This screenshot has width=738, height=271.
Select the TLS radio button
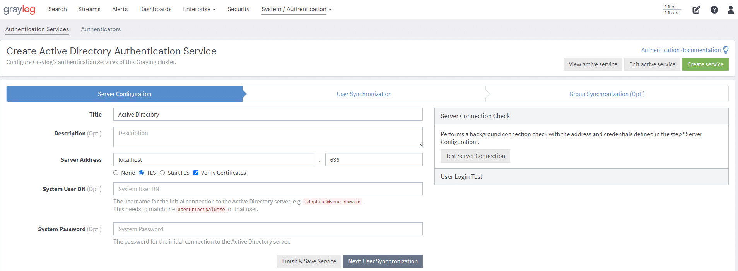[x=142, y=173]
